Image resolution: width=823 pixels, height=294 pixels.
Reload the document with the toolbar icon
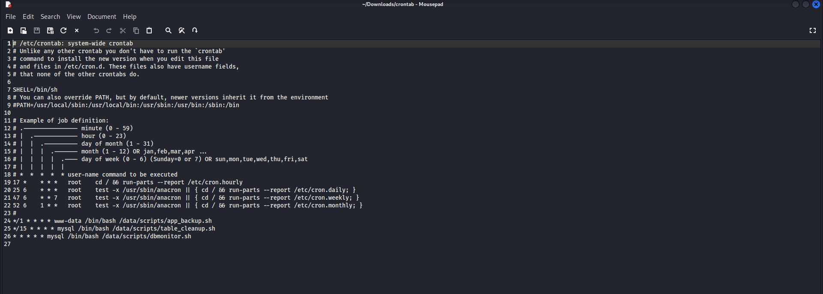pyautogui.click(x=63, y=30)
